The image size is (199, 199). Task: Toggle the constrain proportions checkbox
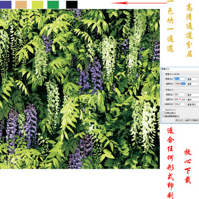tap(164, 113)
